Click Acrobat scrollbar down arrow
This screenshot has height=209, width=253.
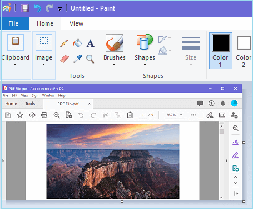(x=221, y=197)
